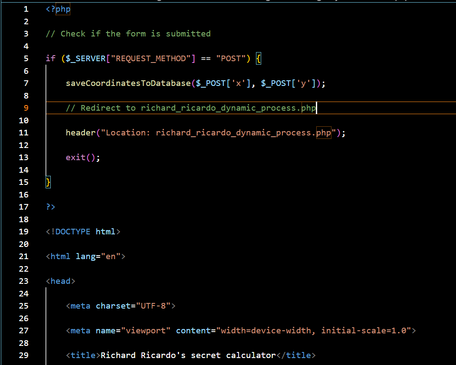Image resolution: width=456 pixels, height=365 pixels.
Task: Click line number 29 in the gutter
Action: [23, 355]
